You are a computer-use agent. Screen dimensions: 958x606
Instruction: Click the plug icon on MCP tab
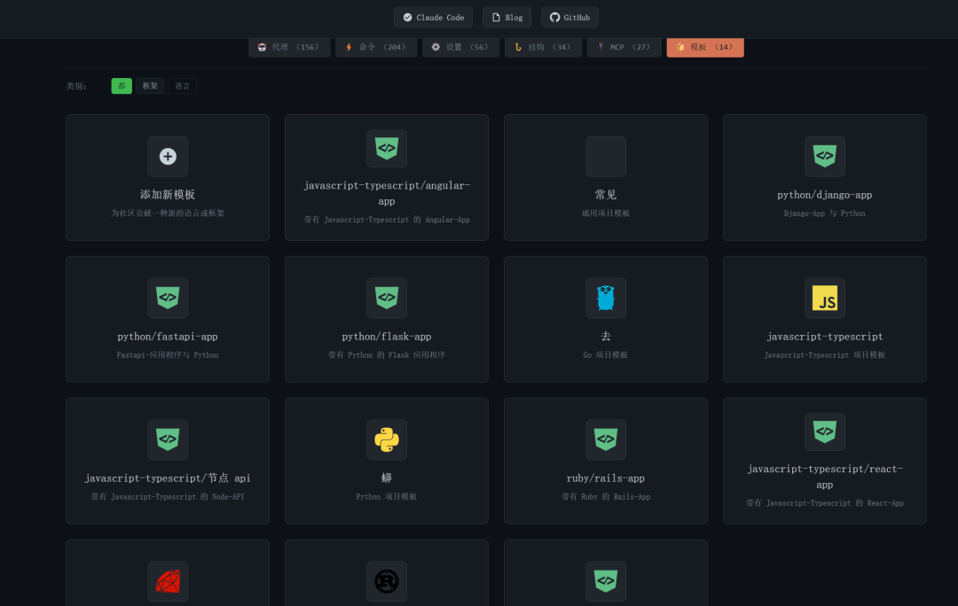pyautogui.click(x=601, y=47)
